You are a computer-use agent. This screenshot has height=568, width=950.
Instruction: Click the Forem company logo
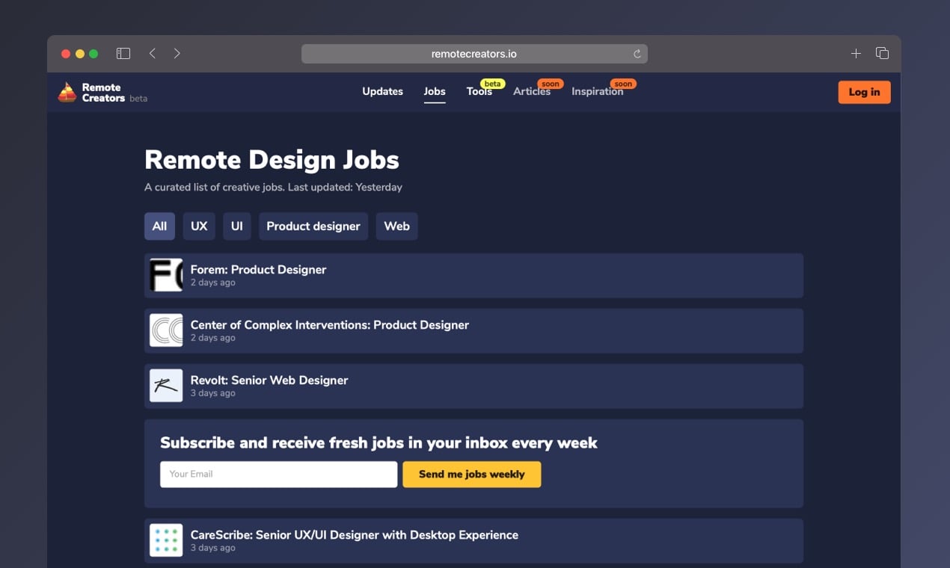(166, 275)
